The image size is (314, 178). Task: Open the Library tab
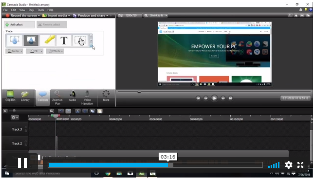tap(25, 96)
